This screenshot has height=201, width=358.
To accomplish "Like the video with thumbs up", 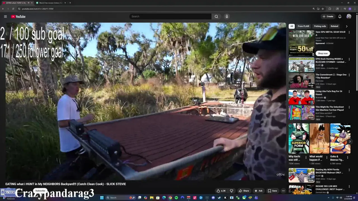I will (x=221, y=191).
